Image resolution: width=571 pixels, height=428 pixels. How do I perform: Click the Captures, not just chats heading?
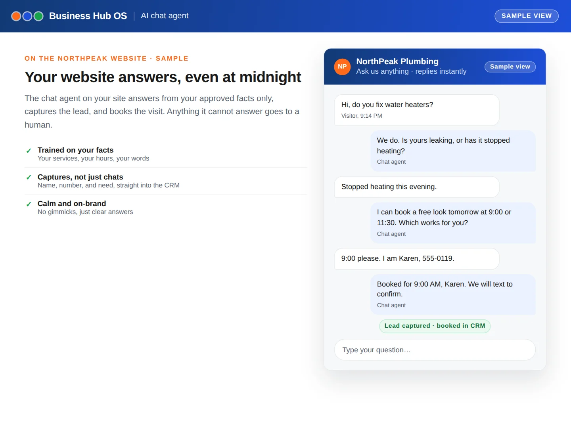point(80,177)
